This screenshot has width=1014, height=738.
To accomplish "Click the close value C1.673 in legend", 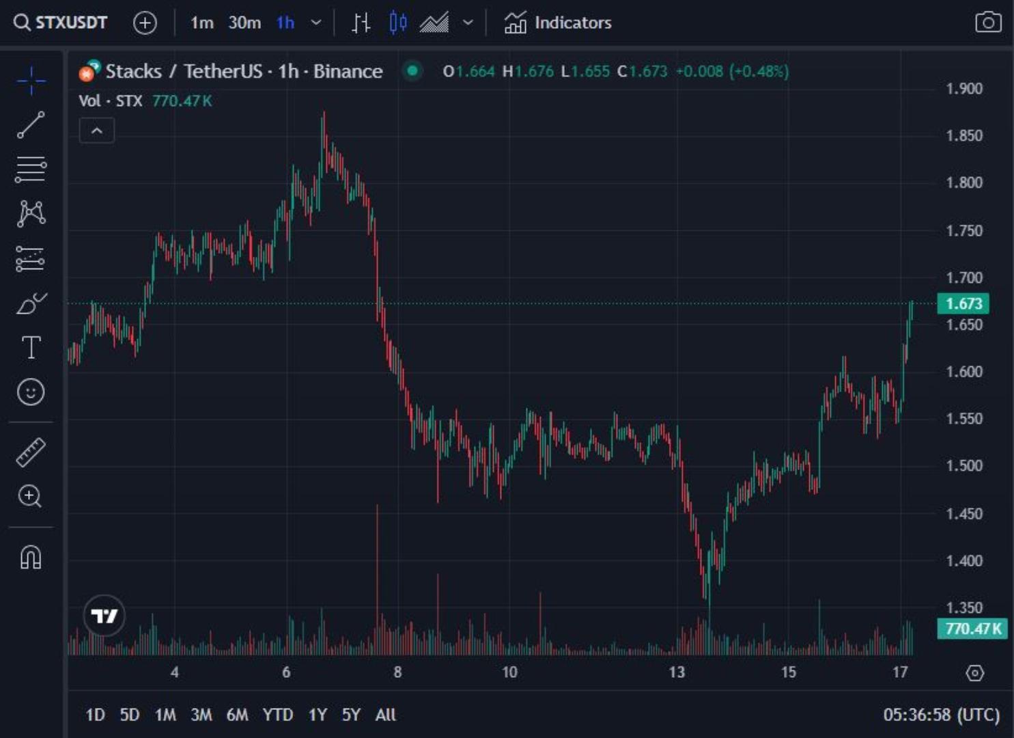I will (x=643, y=71).
